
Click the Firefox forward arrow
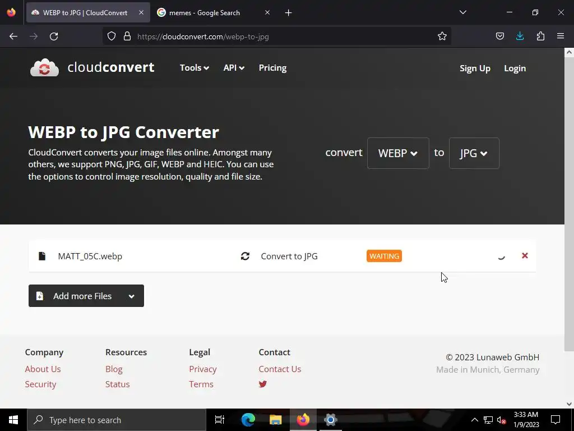34,36
